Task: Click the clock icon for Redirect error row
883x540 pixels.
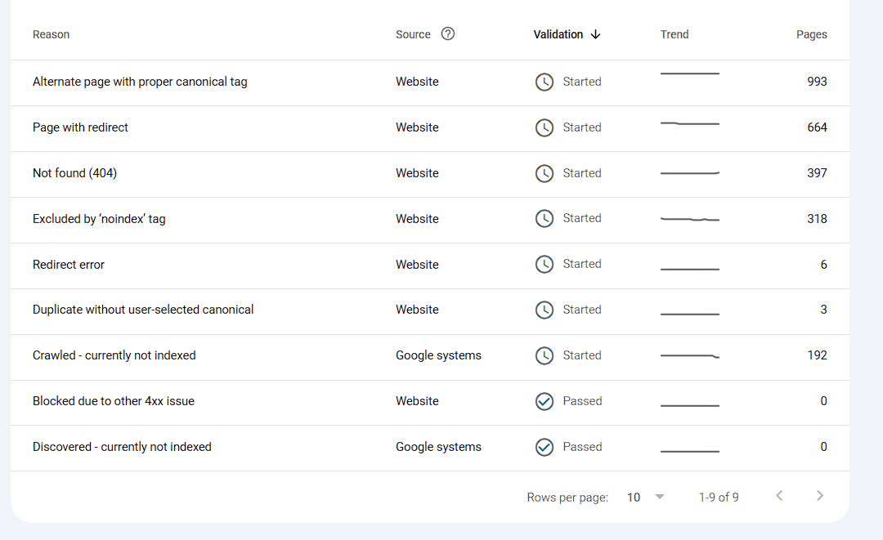Action: point(544,265)
